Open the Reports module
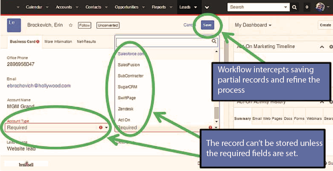The height and width of the screenshot is (171, 333). point(159,7)
